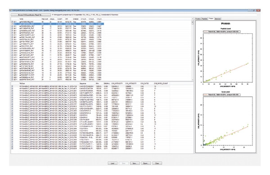Toggle the last peptide row checkbox
The height and width of the screenshot is (175, 270).
[x=12, y=149]
